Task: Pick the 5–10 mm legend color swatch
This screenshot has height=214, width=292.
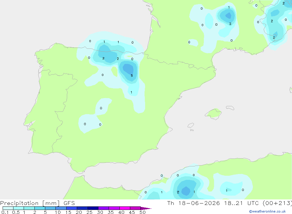Action: click(x=51, y=208)
